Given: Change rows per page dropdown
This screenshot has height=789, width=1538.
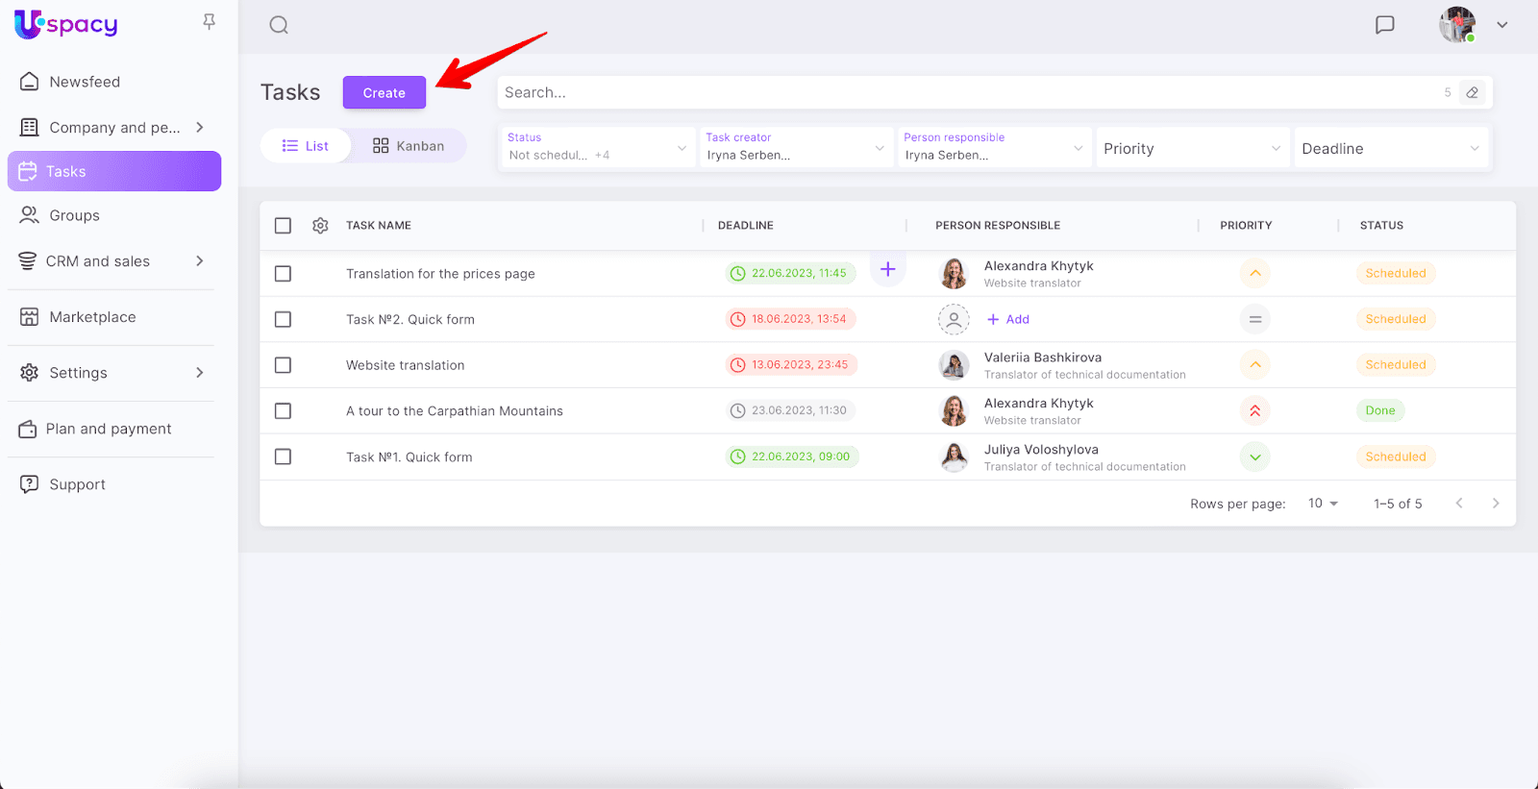Looking at the screenshot, I should pyautogui.click(x=1323, y=504).
